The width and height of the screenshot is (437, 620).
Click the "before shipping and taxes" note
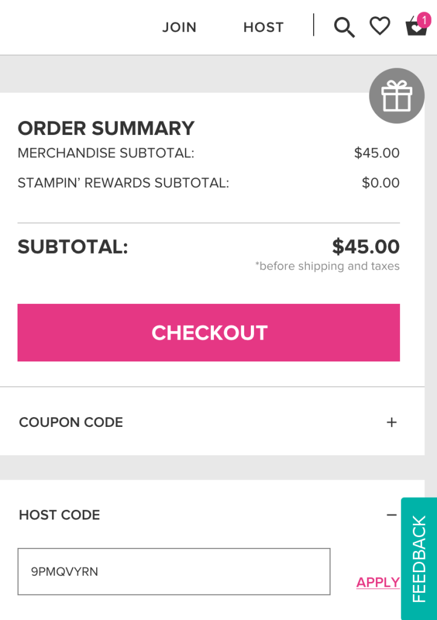(x=327, y=266)
